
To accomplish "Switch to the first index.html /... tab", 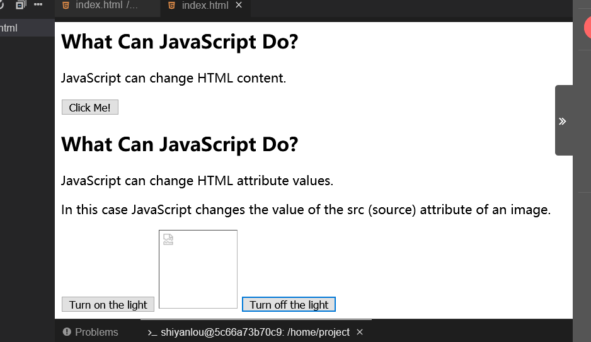I will [107, 5].
